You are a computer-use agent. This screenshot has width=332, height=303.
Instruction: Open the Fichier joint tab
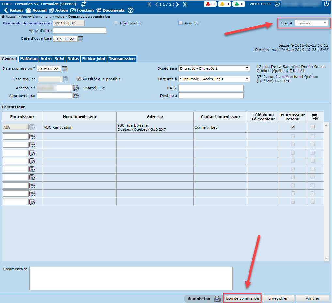(x=94, y=59)
